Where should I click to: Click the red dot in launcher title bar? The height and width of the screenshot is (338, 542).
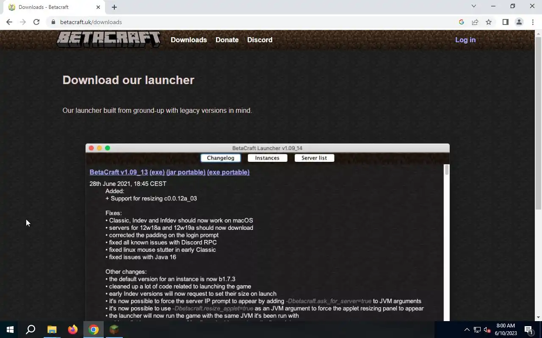(x=91, y=148)
